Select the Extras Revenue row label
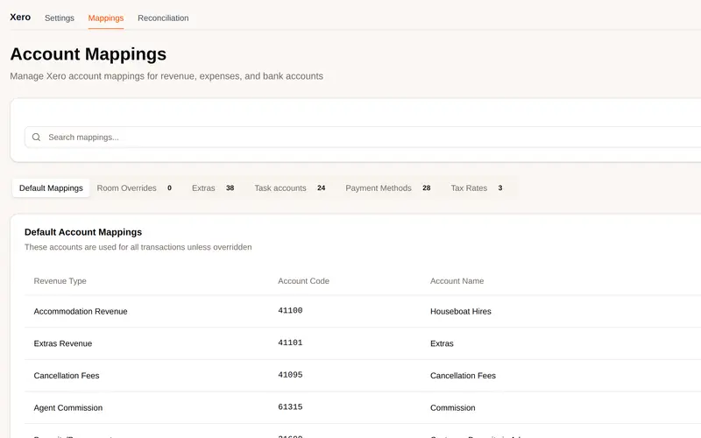Image resolution: width=701 pixels, height=438 pixels. click(63, 343)
